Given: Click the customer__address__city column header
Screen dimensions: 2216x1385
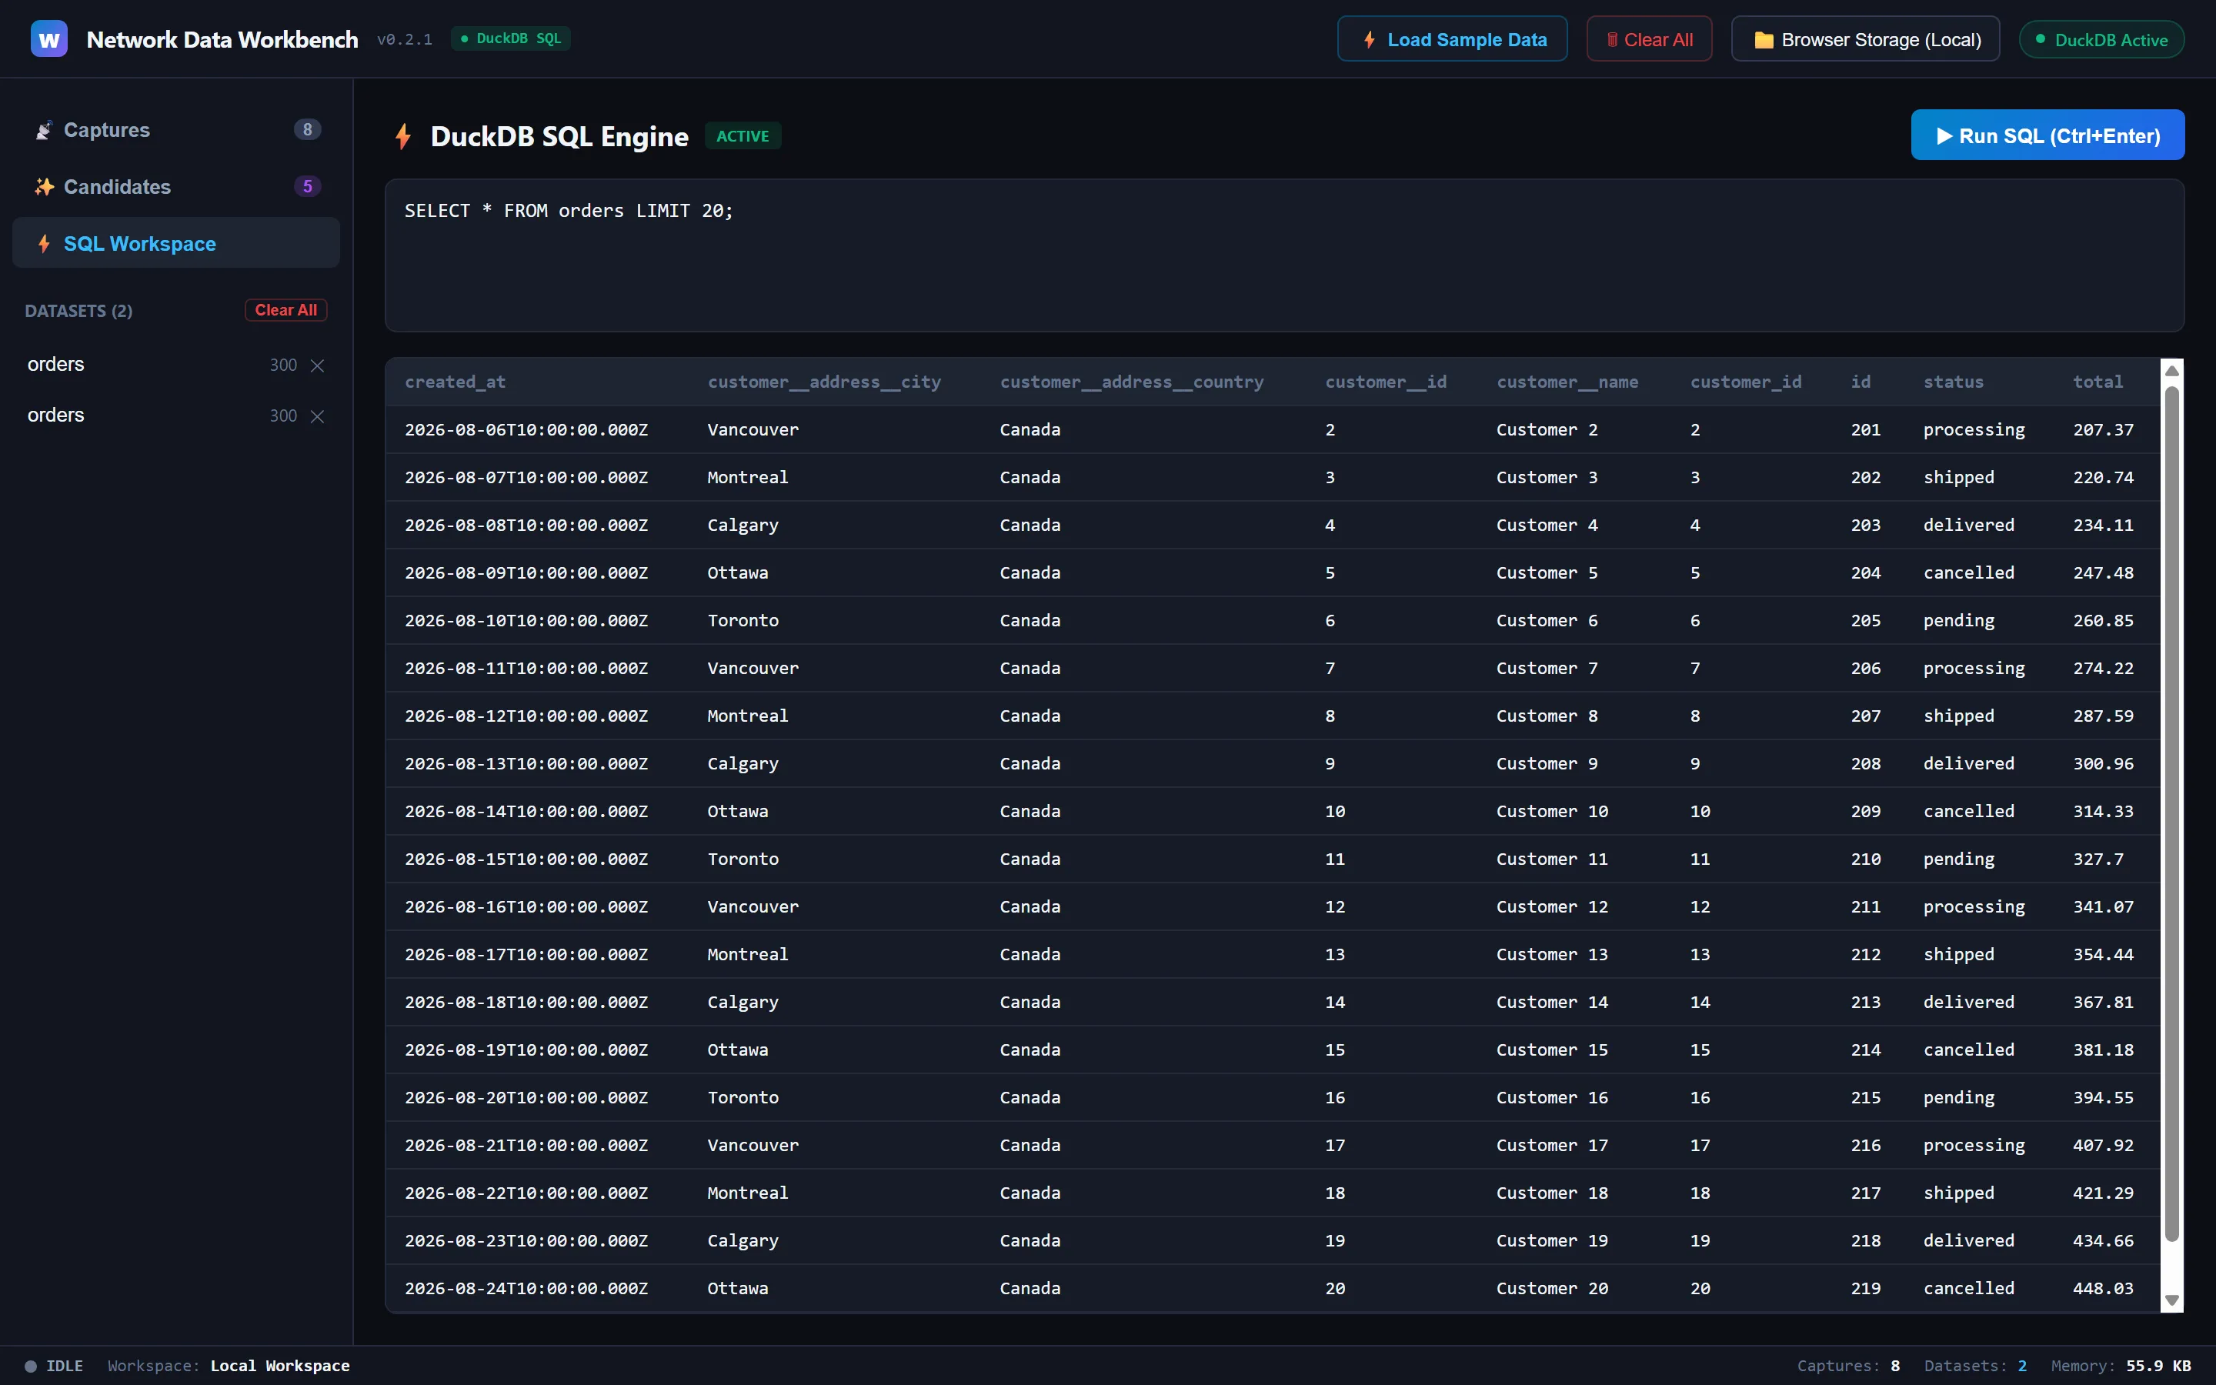Looking at the screenshot, I should pos(824,382).
